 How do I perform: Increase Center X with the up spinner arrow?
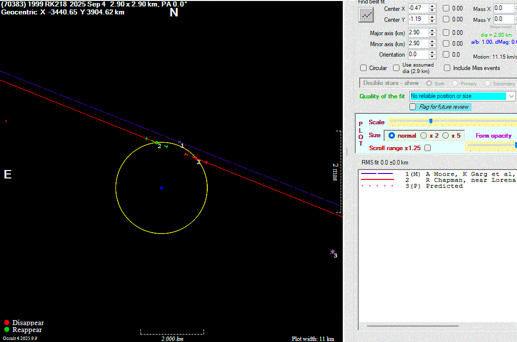point(432,6)
